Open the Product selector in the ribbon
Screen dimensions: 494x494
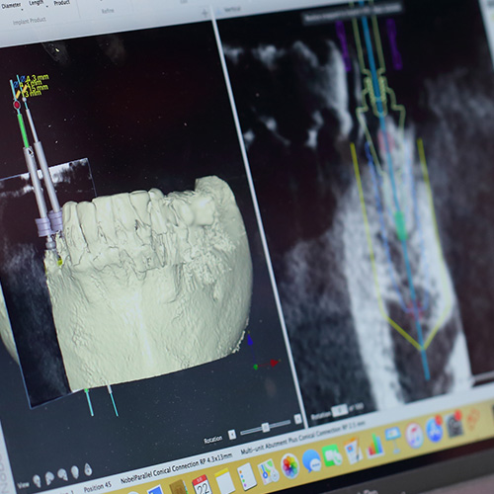coord(62,2)
